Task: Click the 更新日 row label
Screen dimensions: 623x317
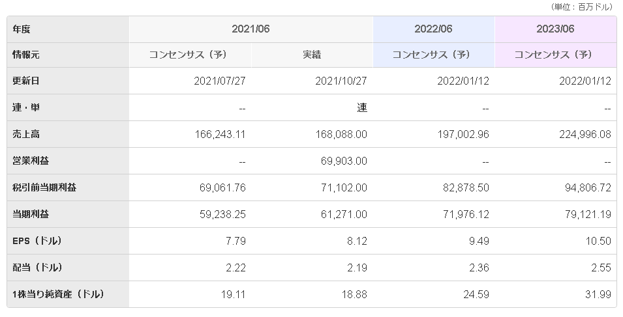Action: (26, 81)
